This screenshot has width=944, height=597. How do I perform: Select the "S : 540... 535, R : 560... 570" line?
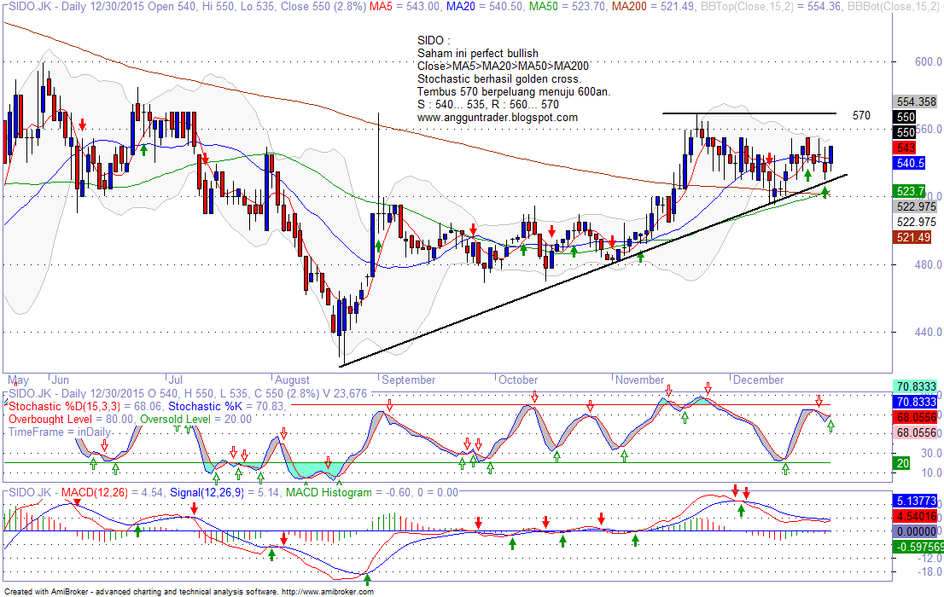pos(488,104)
